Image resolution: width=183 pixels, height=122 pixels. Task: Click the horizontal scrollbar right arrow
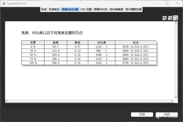pyautogui.click(x=172, y=101)
